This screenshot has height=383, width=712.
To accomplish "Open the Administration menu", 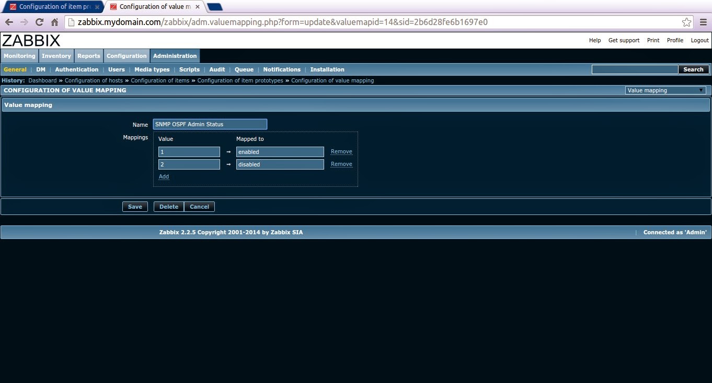I will tap(175, 56).
